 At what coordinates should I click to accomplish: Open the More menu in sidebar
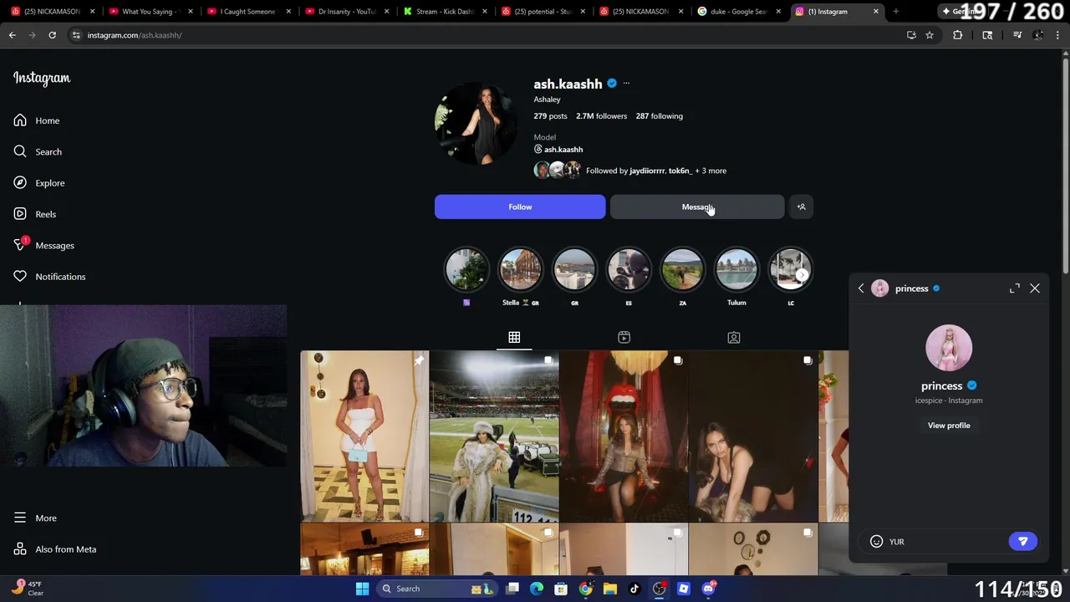pos(34,518)
